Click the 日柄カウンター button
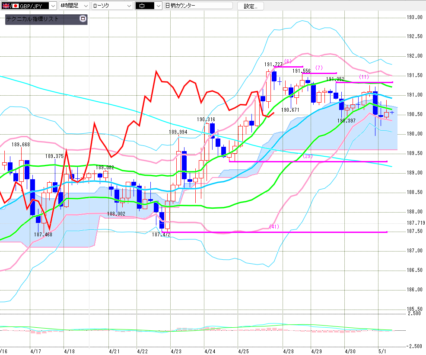 pos(198,6)
